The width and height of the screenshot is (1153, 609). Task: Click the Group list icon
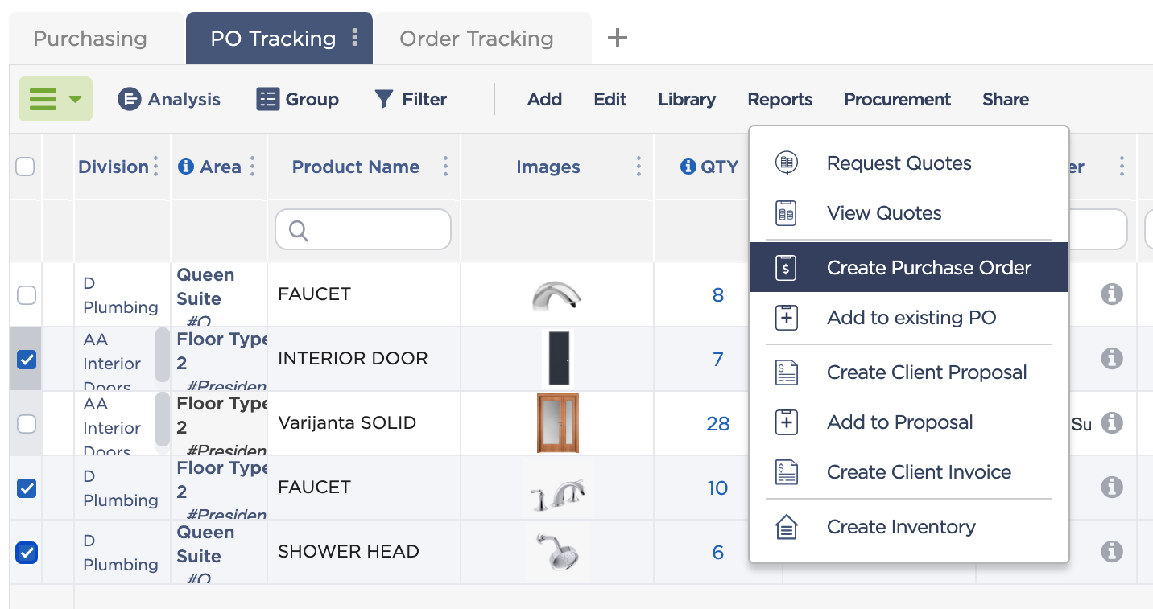pyautogui.click(x=267, y=99)
